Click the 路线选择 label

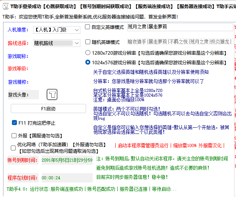click(18, 43)
